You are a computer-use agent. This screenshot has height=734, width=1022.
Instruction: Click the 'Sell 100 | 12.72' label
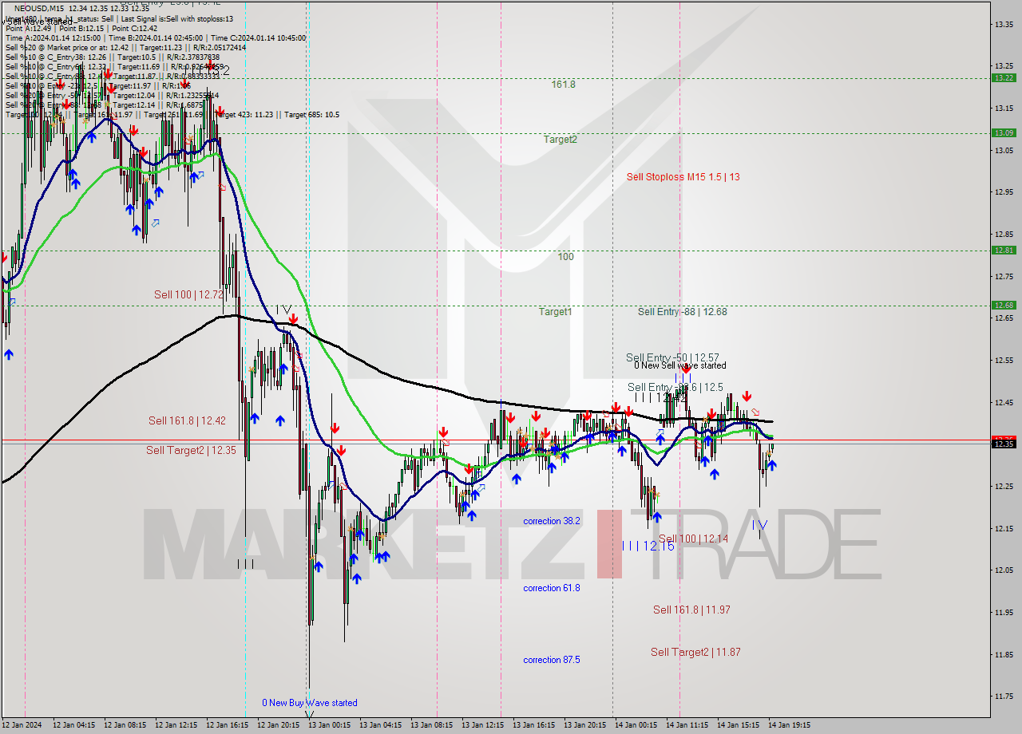pyautogui.click(x=188, y=294)
